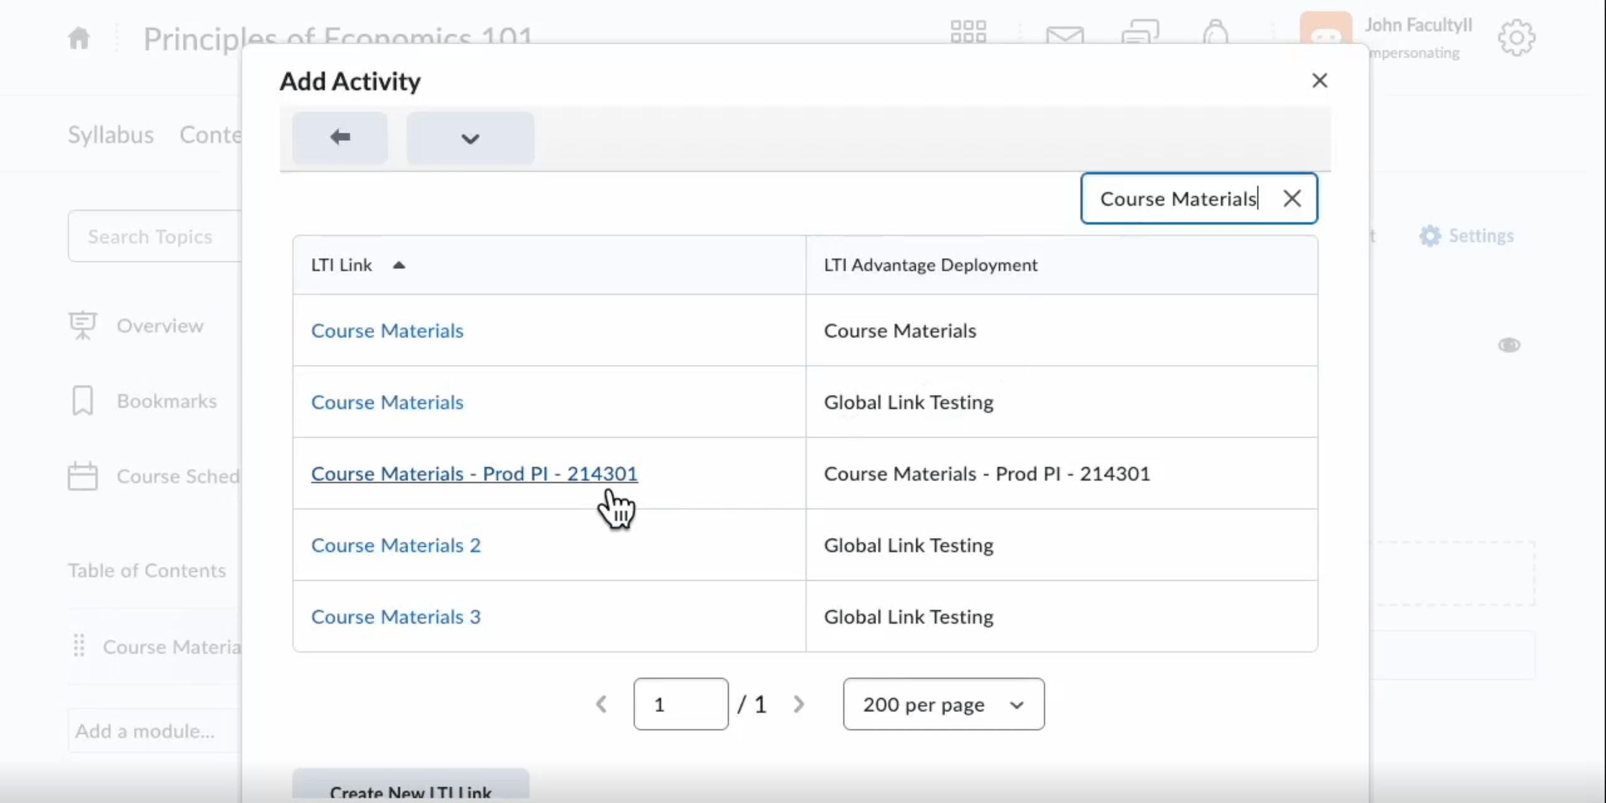Toggle the LTI Link sort arrow

coord(399,265)
